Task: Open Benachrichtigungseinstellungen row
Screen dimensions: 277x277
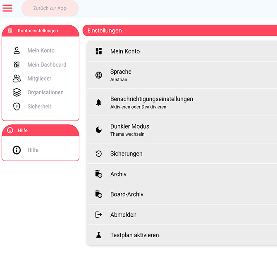Action: coord(182,103)
